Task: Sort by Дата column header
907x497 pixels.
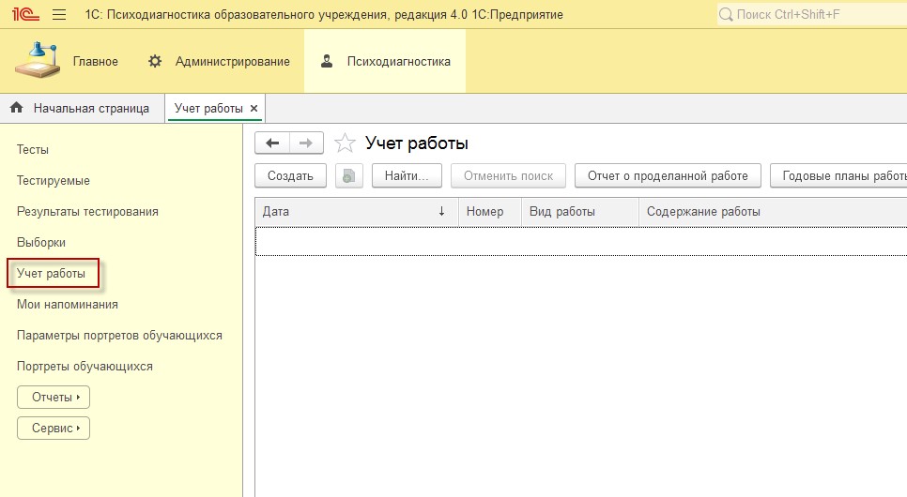Action: 357,212
